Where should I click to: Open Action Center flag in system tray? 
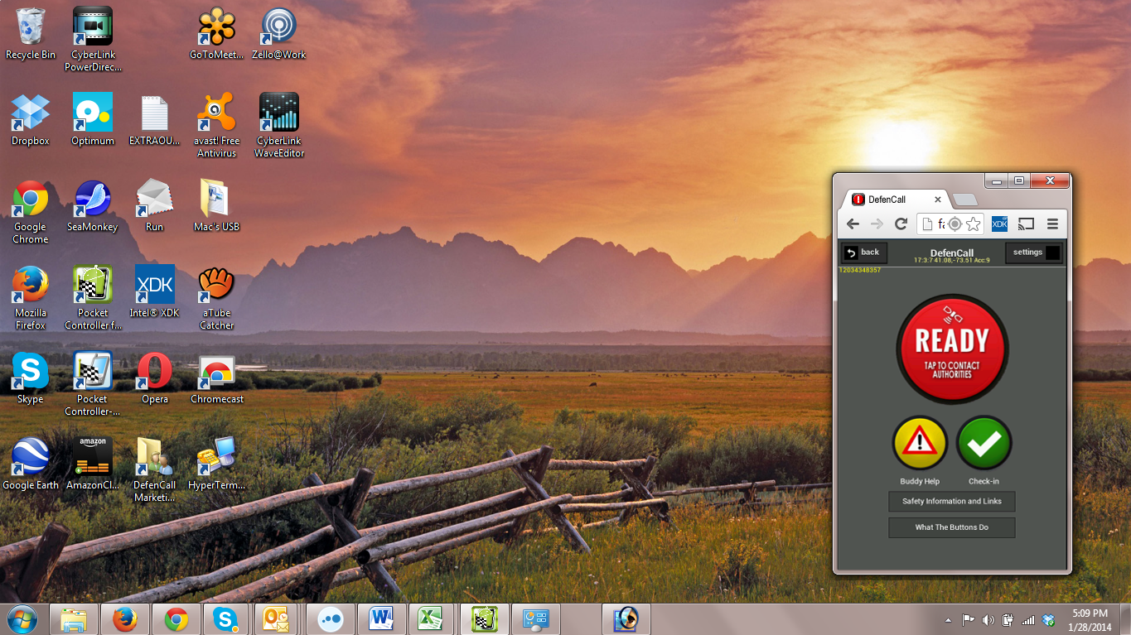(x=968, y=620)
